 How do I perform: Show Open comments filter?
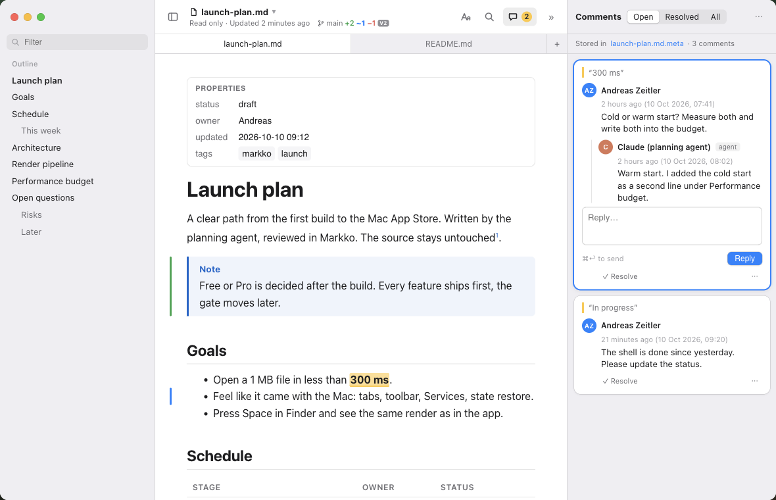643,17
